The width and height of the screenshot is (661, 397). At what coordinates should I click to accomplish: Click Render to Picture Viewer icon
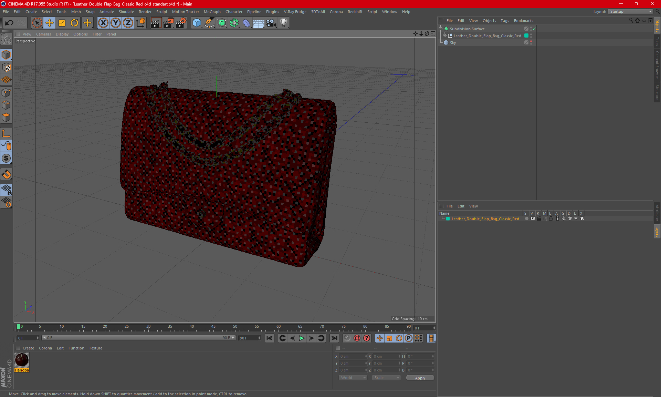click(168, 23)
